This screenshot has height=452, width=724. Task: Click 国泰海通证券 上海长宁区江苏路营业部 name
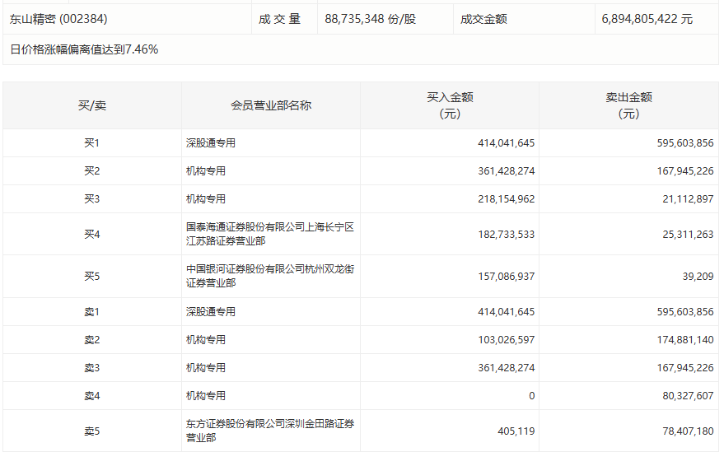point(270,234)
